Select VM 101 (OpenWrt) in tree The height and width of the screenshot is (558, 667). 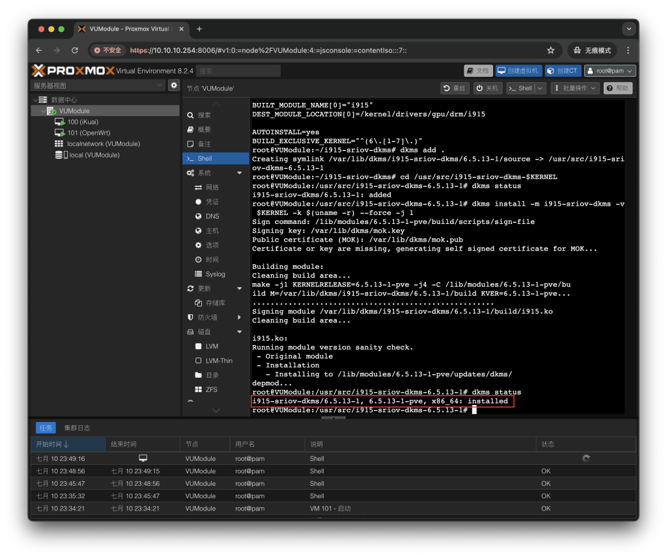click(87, 133)
